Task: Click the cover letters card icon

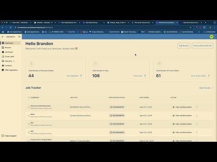Action: coord(159,63)
